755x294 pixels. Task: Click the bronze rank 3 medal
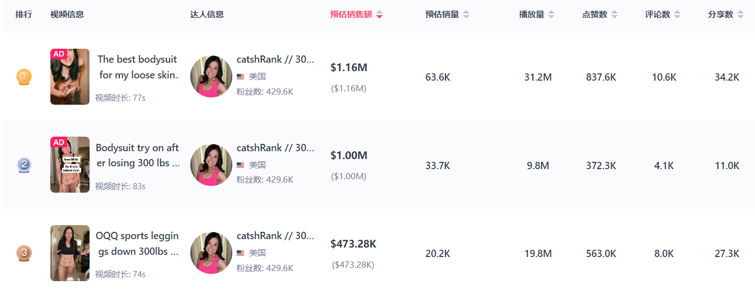[24, 253]
